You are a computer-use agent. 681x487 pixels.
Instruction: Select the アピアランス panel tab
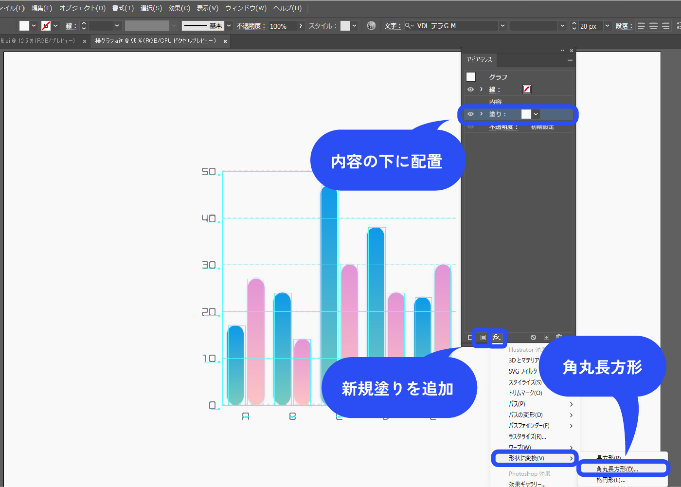point(479,60)
